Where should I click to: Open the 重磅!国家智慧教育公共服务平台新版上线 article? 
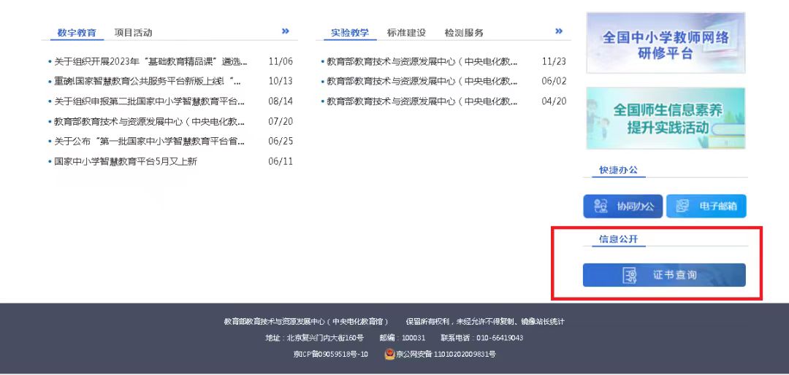click(148, 82)
